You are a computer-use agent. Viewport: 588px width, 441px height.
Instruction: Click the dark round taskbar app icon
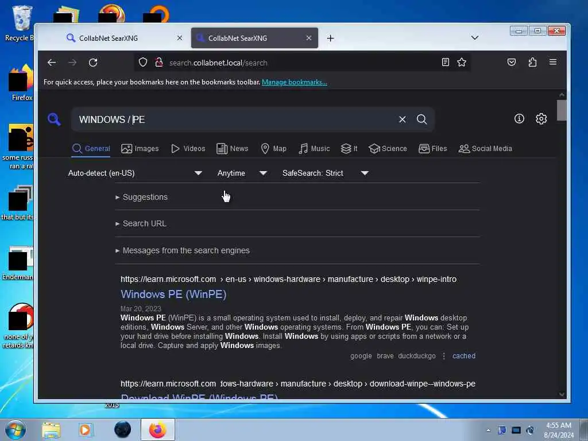[x=123, y=430]
